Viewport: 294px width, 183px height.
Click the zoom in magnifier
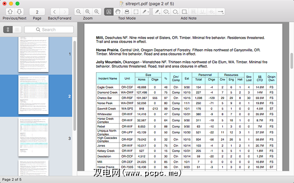tap(88, 11)
